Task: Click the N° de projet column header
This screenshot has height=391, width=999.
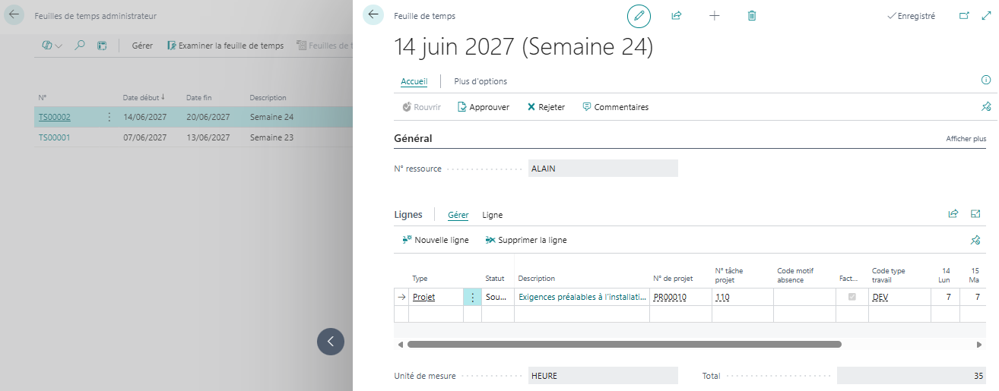Action: [x=673, y=279]
